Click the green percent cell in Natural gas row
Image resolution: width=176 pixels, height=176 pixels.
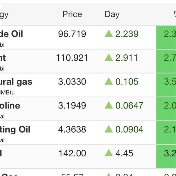(x=166, y=85)
